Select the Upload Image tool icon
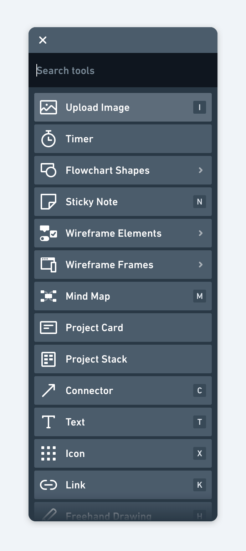This screenshot has width=246, height=551. point(48,107)
